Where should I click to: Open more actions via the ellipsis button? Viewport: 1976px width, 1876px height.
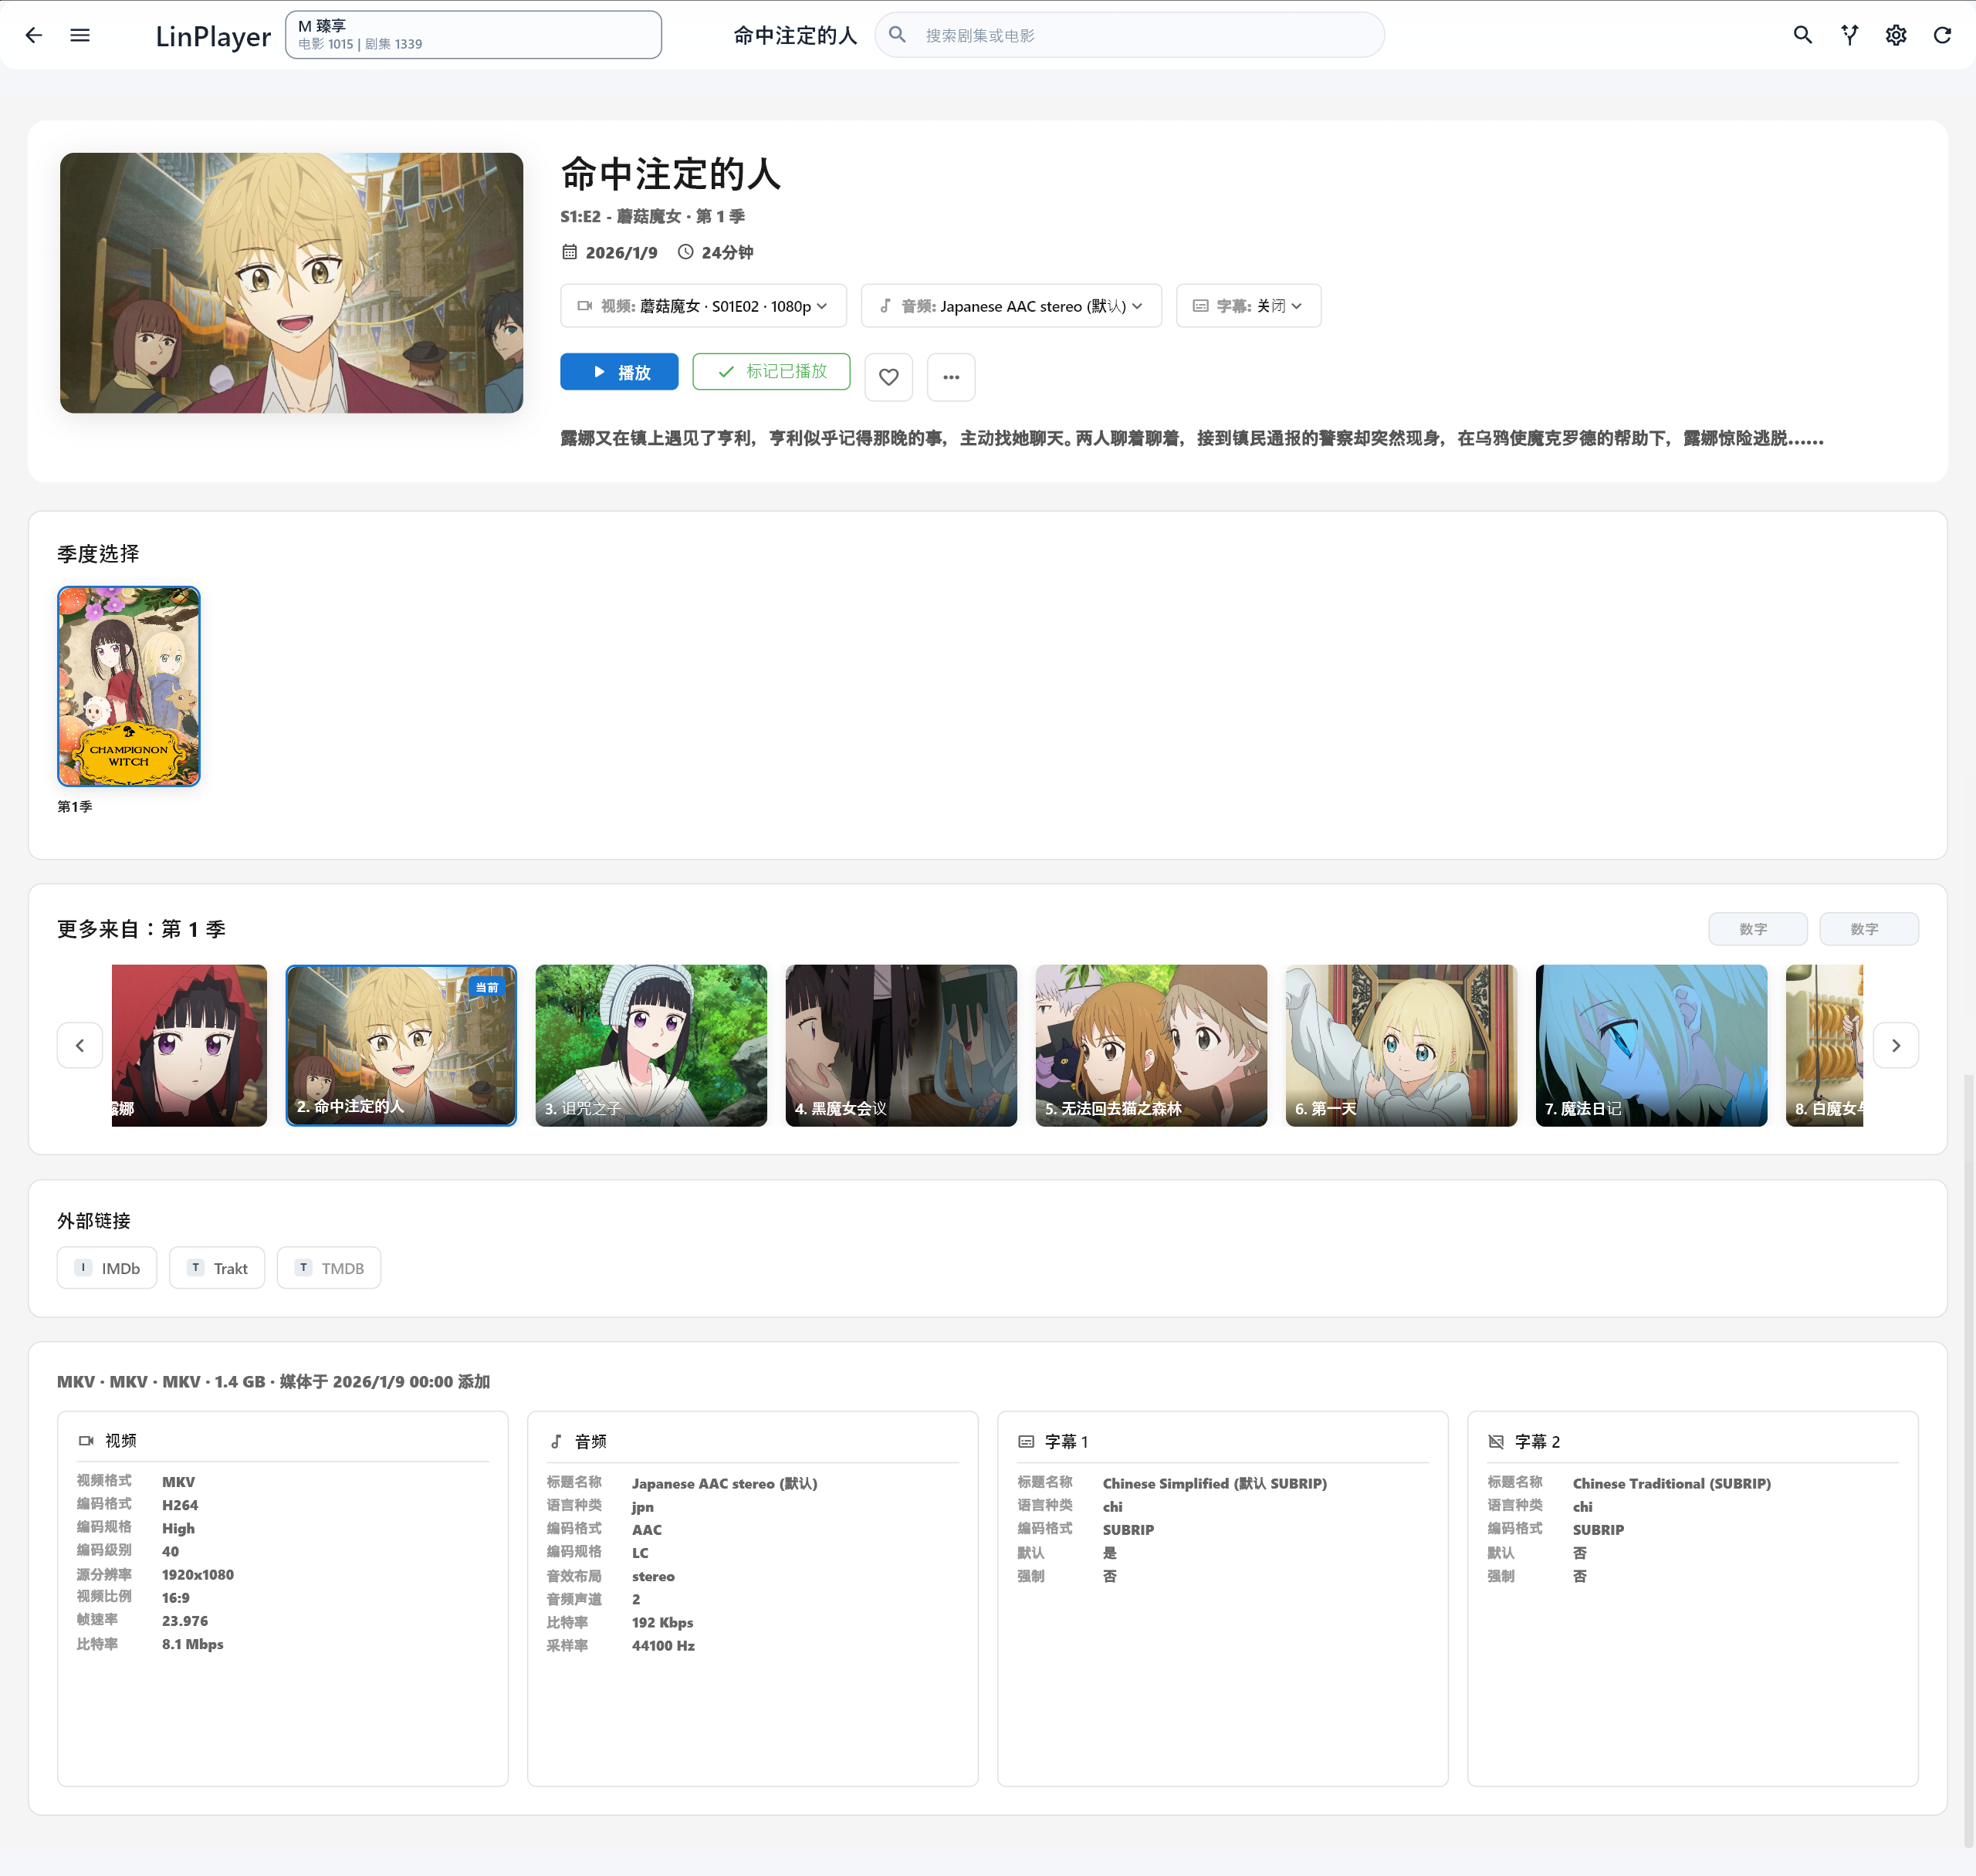point(950,377)
